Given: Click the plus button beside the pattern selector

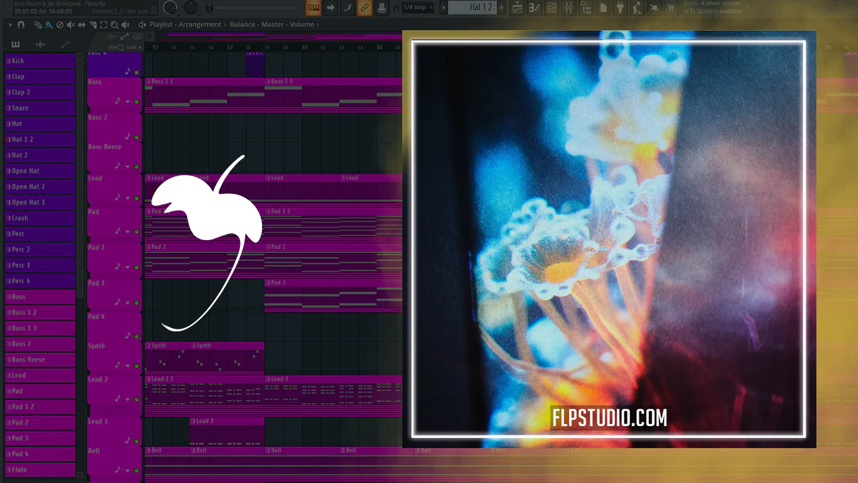Looking at the screenshot, I should 500,7.
